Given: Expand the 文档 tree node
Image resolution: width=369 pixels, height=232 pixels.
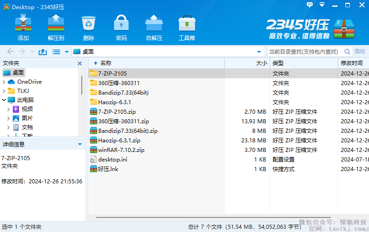Looking at the screenshot, I should [x=9, y=127].
